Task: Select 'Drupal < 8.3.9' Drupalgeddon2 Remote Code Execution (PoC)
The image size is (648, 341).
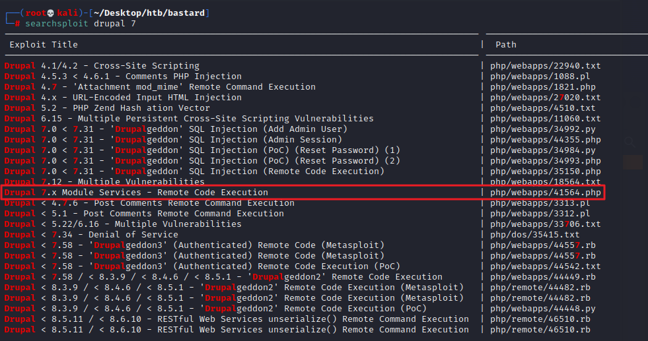Action: tap(215, 309)
